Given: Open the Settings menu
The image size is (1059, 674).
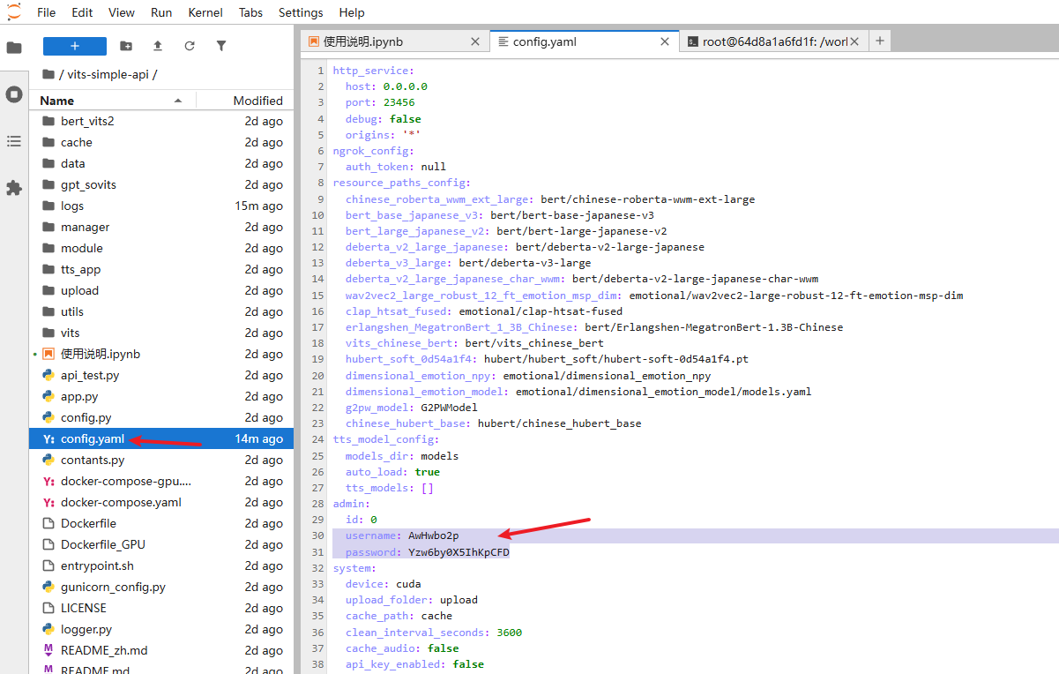Looking at the screenshot, I should coord(301,12).
